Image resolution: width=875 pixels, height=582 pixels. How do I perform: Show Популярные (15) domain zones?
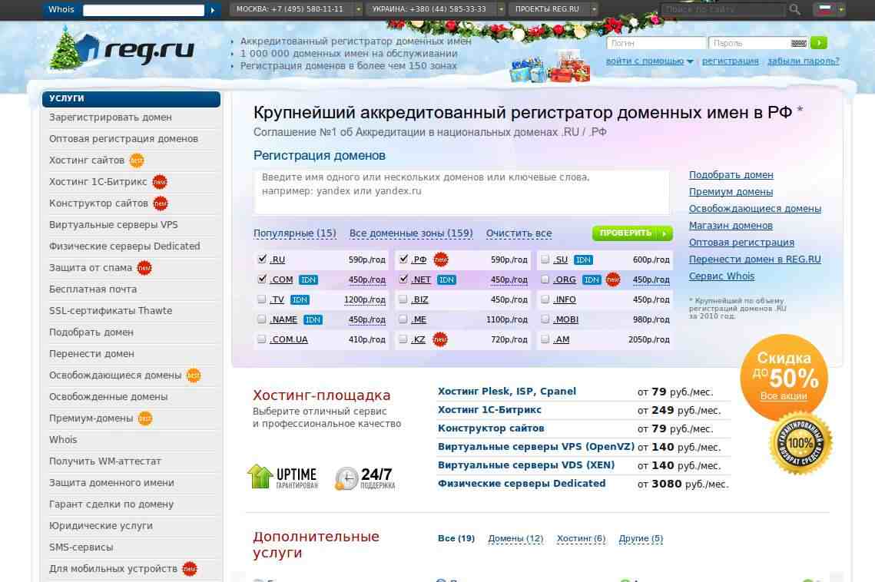[x=295, y=233]
